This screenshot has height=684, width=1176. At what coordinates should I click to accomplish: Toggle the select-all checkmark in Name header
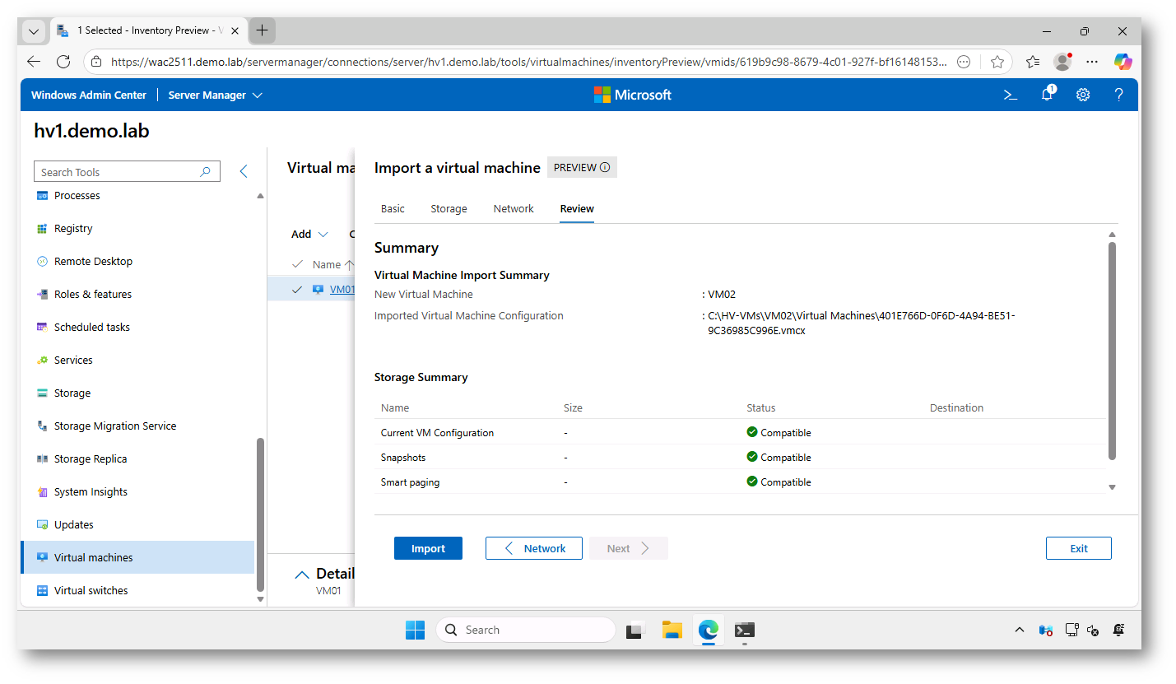[x=297, y=264]
